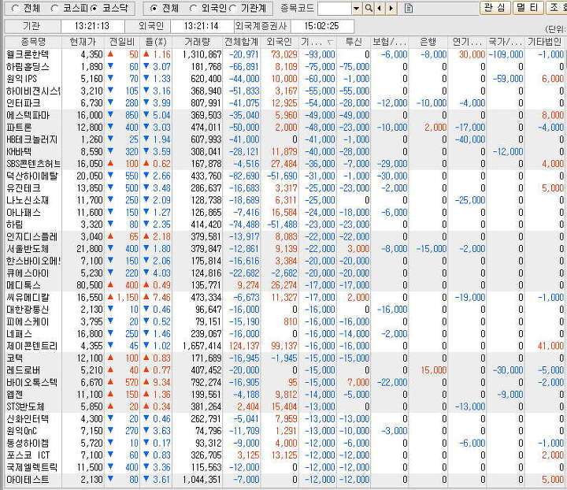
Task: Select the KH바텍 stock row
Action: tap(285, 152)
